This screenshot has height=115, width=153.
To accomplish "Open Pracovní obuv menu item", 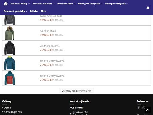I will [65, 4].
